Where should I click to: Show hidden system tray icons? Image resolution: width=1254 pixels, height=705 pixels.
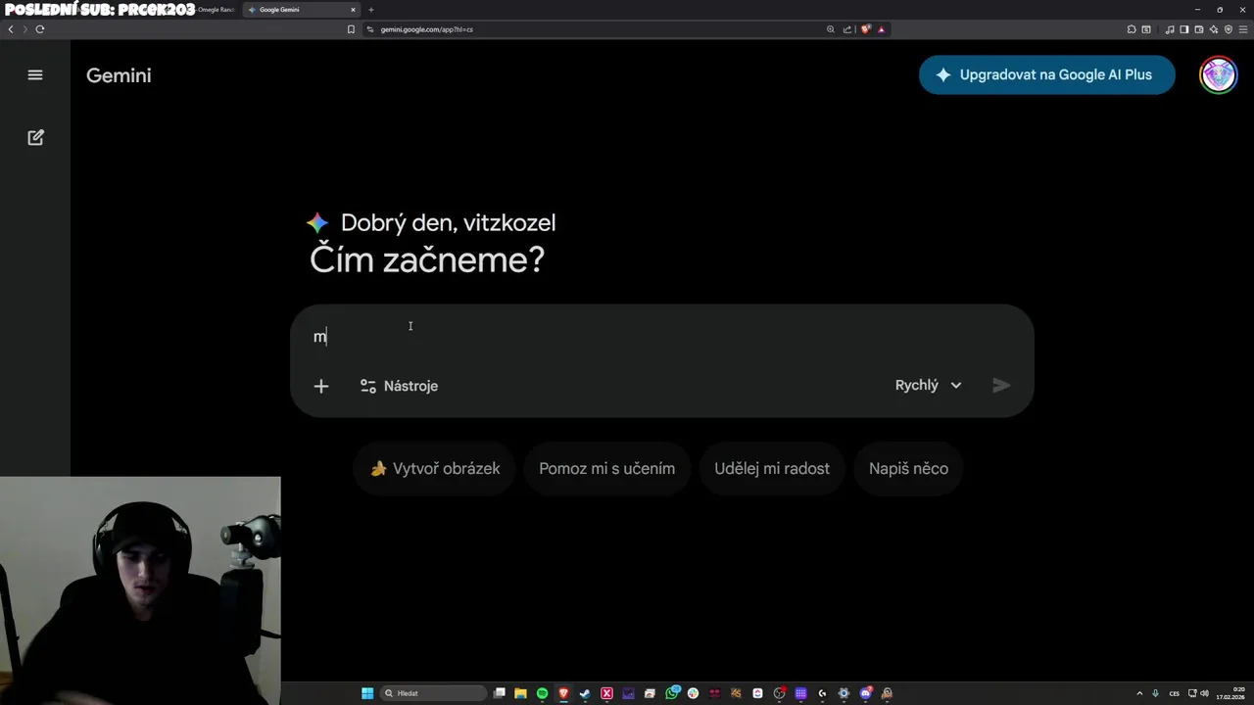point(1139,693)
